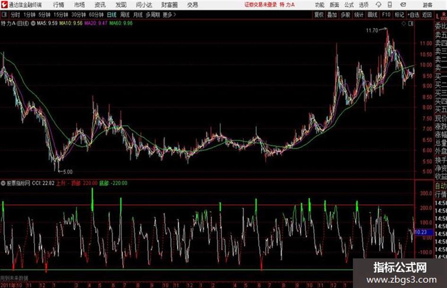Click the 5.00 low price label
Screen dimensions: 447x288
point(68,172)
